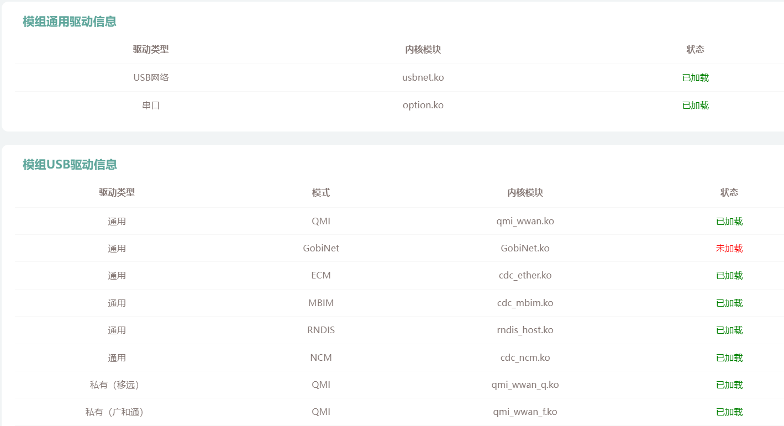The height and width of the screenshot is (426, 784).
Task: Click the 模式 column header
Action: coord(320,192)
